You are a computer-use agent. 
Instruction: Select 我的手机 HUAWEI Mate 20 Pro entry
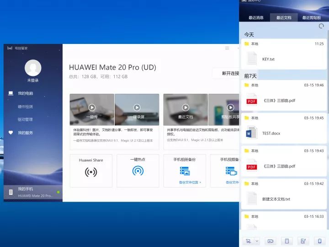tap(33, 192)
